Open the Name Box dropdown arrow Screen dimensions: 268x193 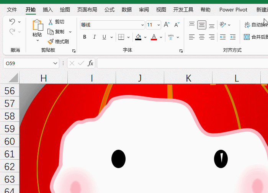(x=55, y=64)
